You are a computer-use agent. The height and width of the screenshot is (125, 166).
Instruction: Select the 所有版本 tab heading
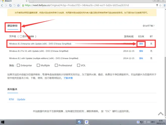click(x=12, y=89)
